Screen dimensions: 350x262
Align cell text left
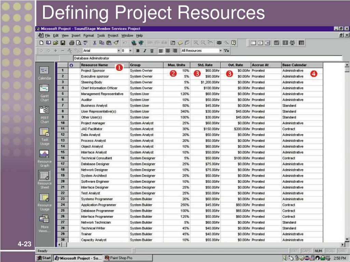(x=161, y=51)
